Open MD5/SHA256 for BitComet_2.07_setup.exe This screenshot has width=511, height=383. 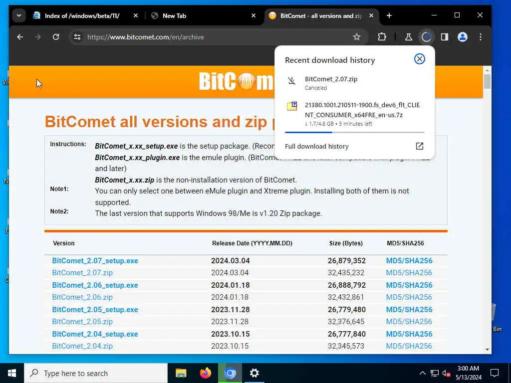click(x=409, y=261)
